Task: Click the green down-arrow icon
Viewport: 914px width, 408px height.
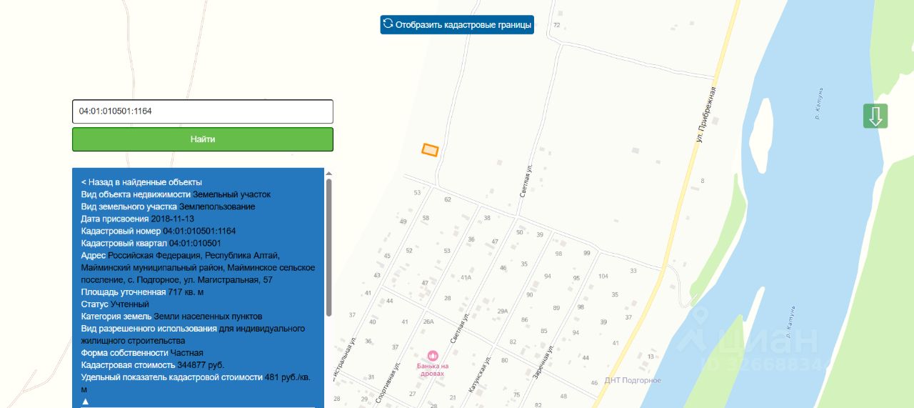Action: pos(875,116)
